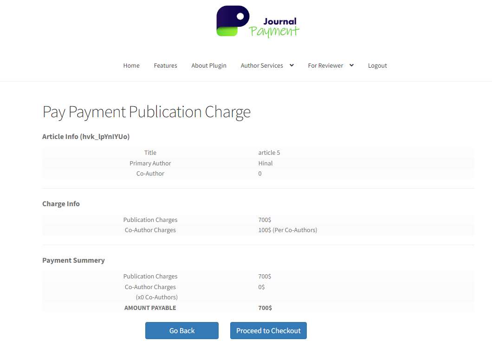The image size is (492, 341).
Task: Select the bold 'AMOUNT PAYABLE' label
Action: pos(150,308)
